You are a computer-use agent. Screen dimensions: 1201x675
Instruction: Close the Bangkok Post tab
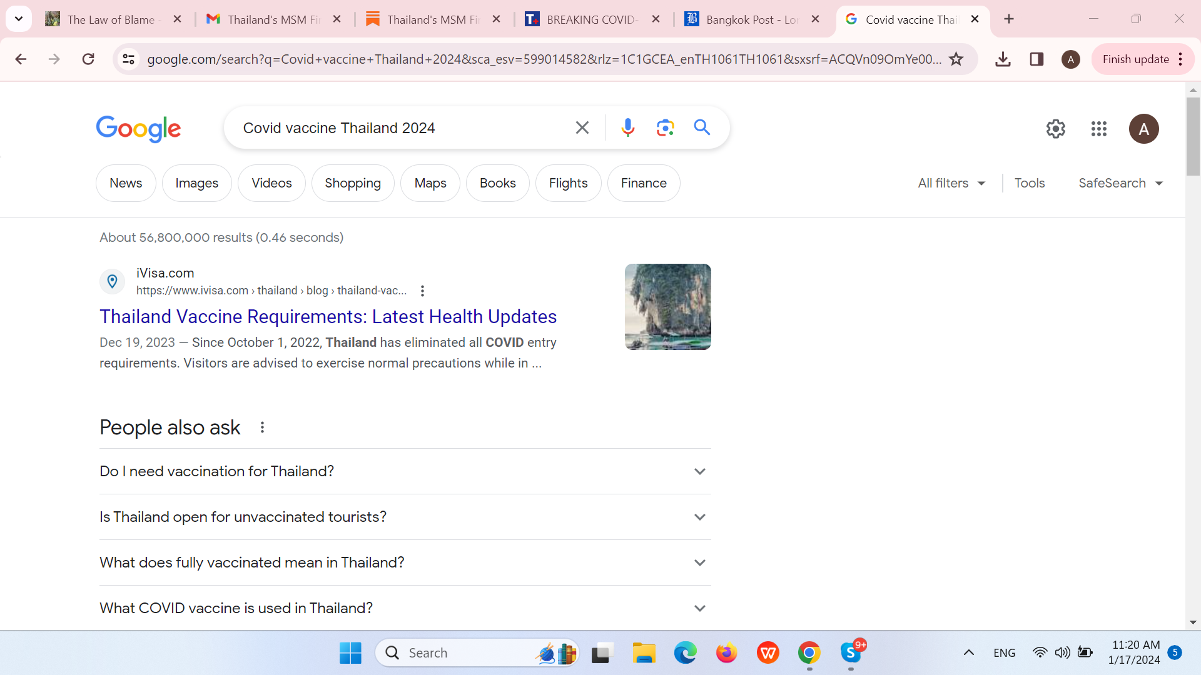click(815, 19)
